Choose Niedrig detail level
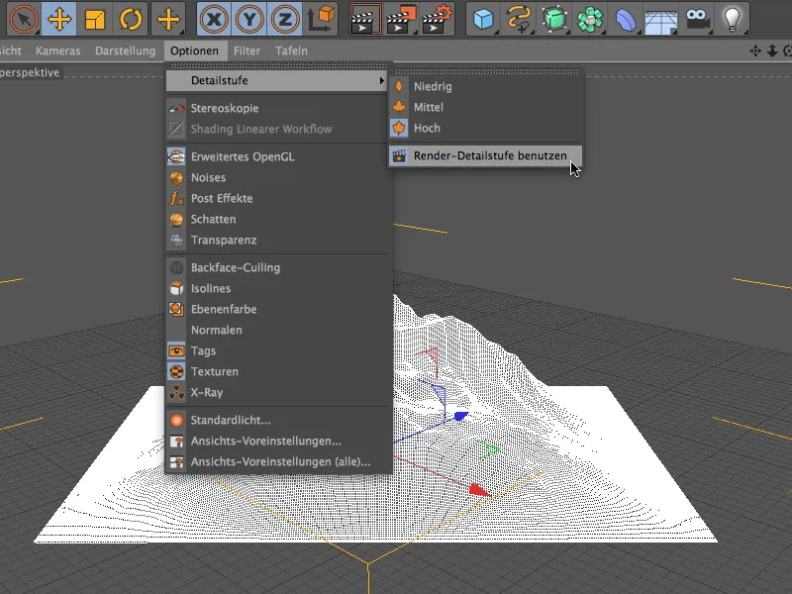Viewport: 792px width, 594px height. coord(486,86)
